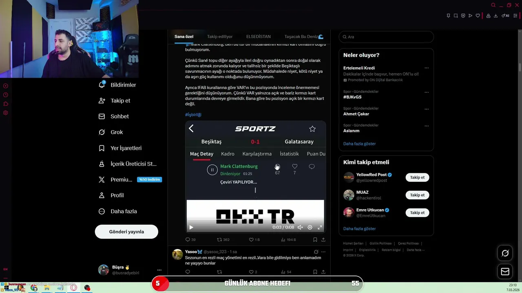Viewport: 522px width, 293px height.
Task: Play the tweet video
Action: [191, 227]
